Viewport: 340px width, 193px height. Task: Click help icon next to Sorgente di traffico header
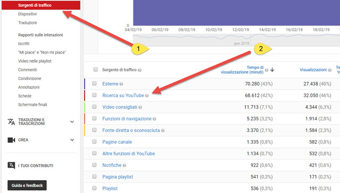point(140,70)
